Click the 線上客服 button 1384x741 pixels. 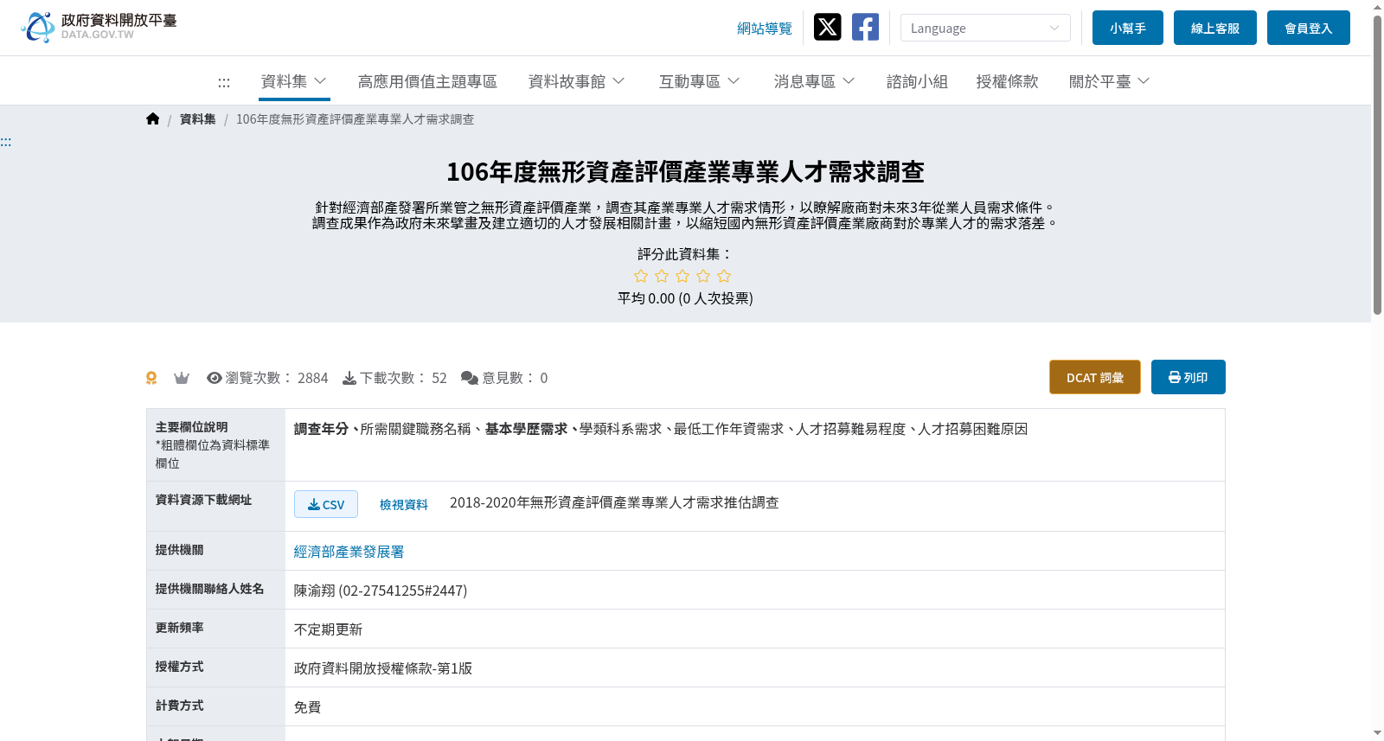click(1215, 28)
